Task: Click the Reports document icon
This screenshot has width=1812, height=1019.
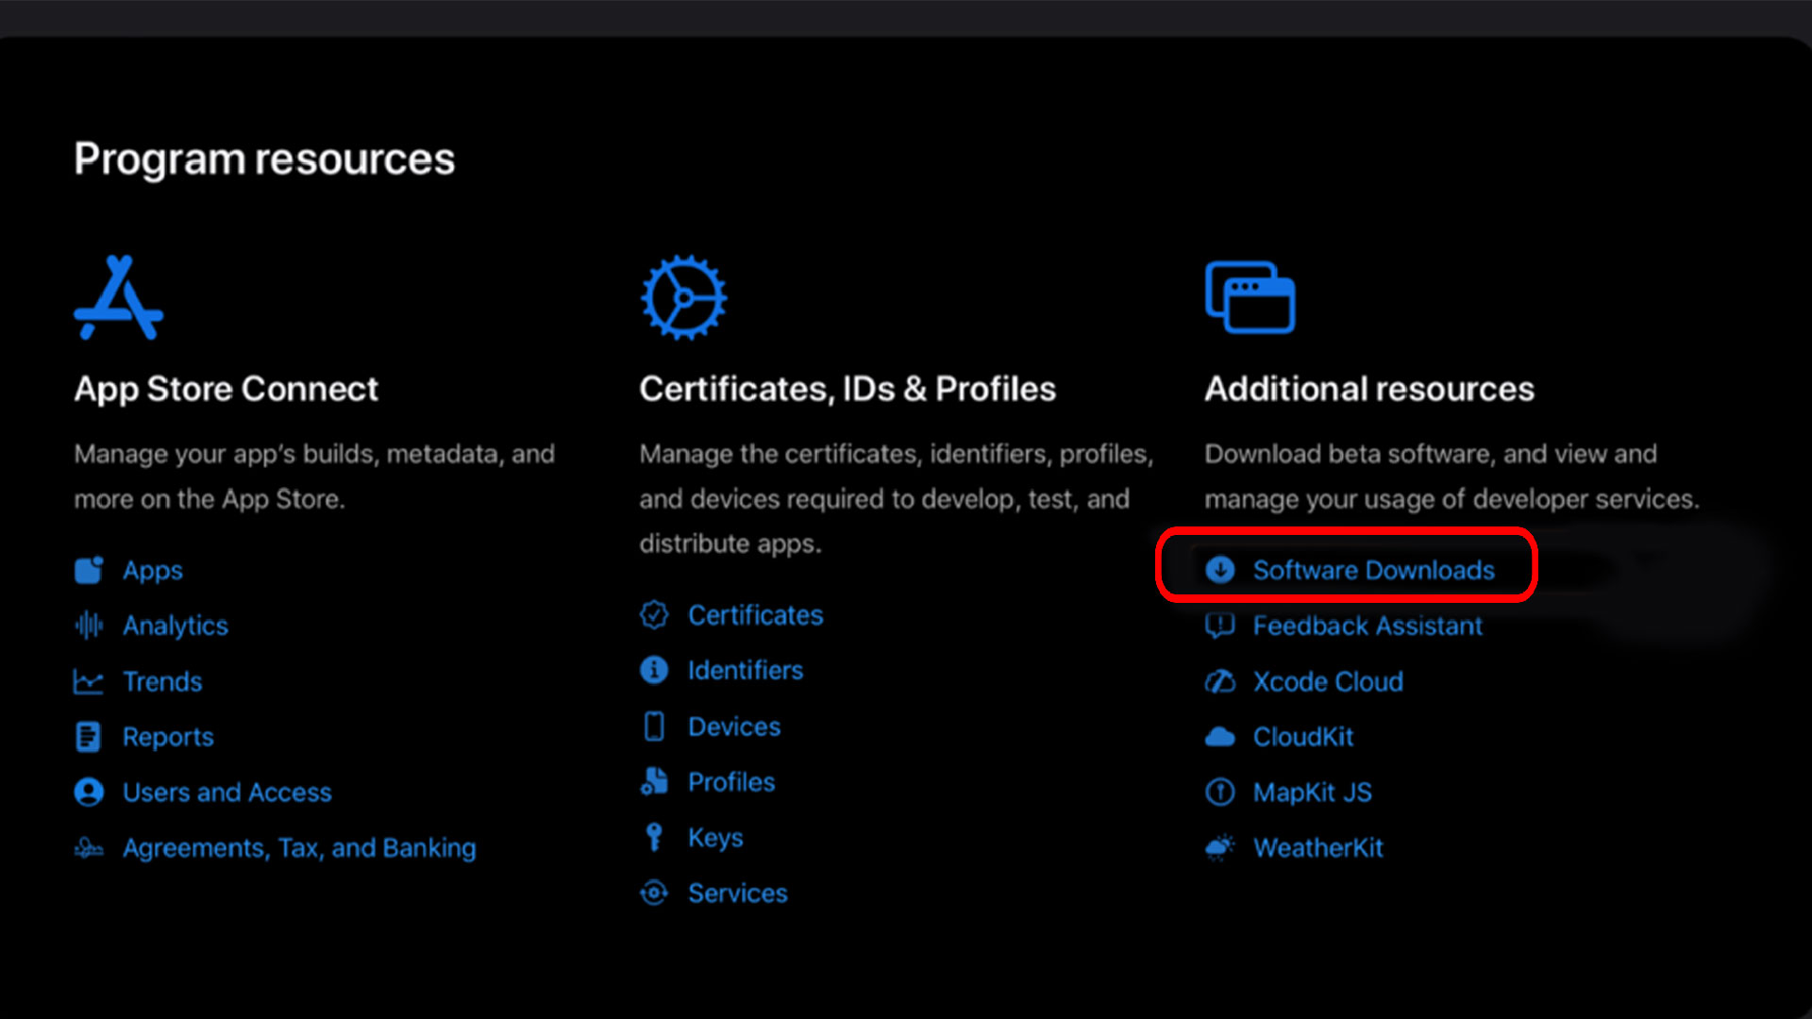Action: click(x=89, y=737)
